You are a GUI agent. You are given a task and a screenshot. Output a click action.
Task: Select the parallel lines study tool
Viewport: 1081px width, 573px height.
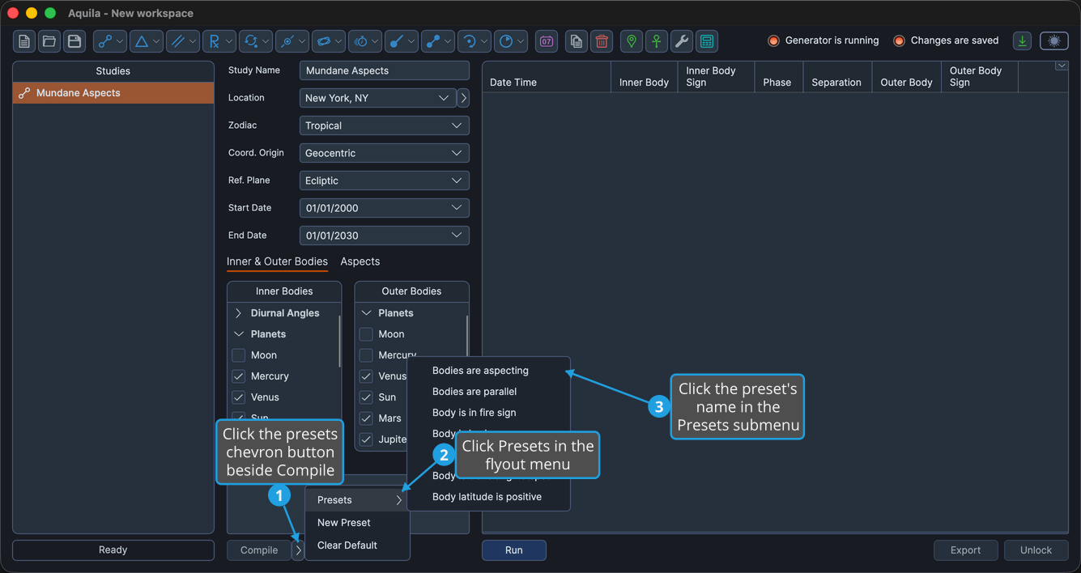point(183,41)
